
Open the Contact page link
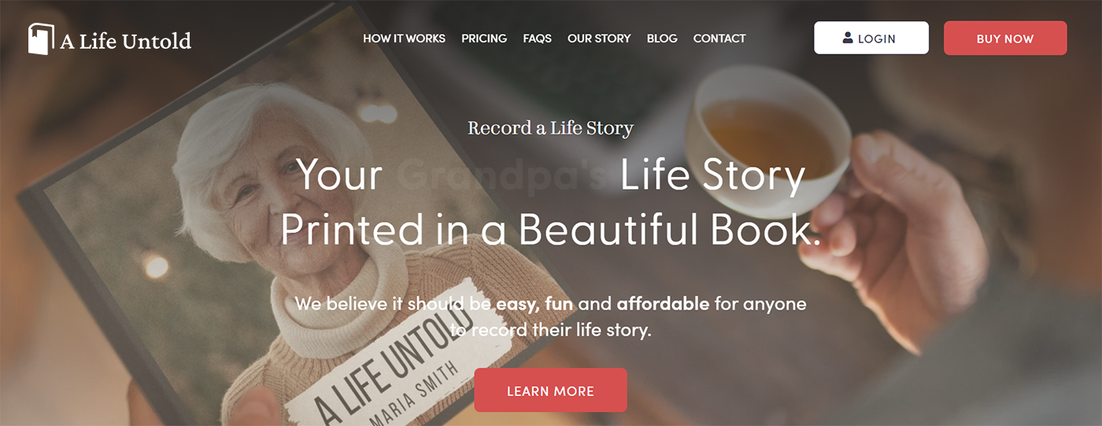point(719,38)
